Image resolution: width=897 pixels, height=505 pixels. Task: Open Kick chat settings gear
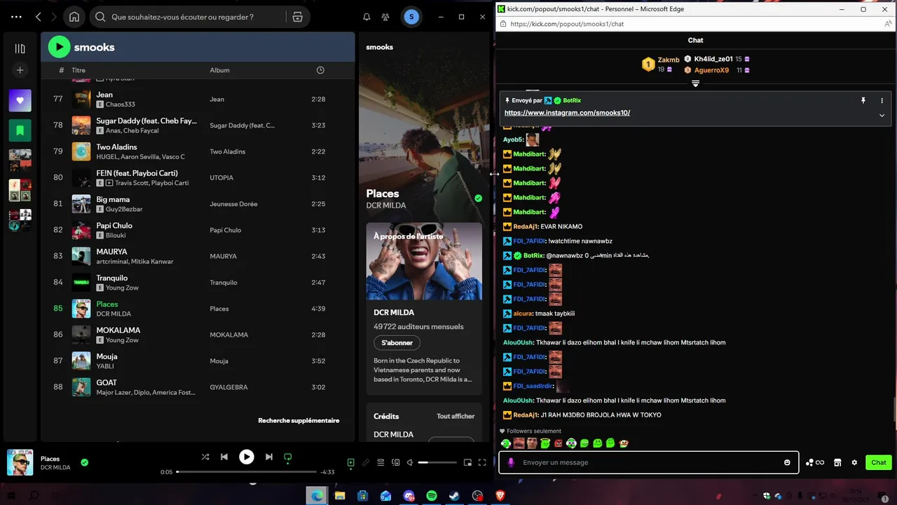click(x=854, y=462)
